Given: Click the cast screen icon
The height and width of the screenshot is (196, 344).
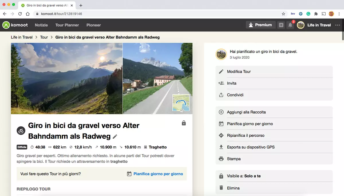Looking at the screenshot, I should point(324,14).
